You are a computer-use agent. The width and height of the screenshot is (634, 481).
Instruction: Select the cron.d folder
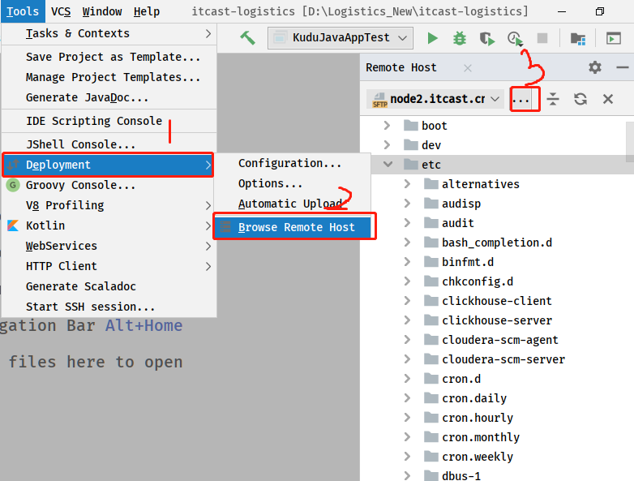(x=497, y=379)
